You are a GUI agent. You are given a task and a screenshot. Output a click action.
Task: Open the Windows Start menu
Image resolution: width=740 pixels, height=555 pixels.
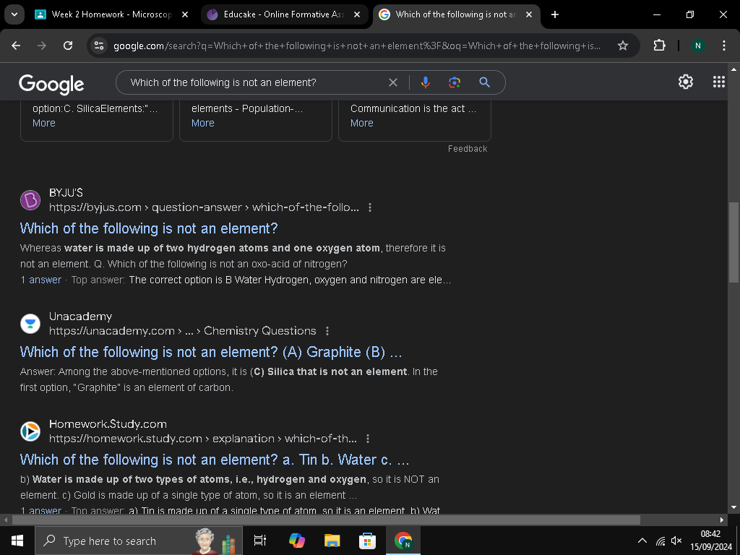[17, 541]
